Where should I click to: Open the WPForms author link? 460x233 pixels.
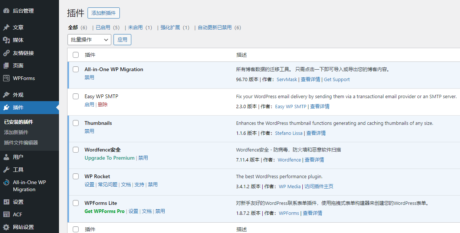click(x=289, y=213)
